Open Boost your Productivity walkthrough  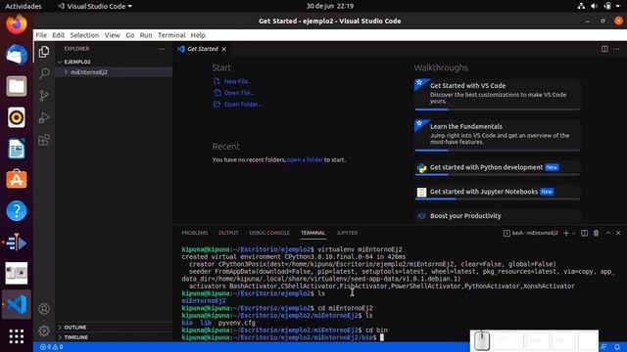click(x=497, y=216)
